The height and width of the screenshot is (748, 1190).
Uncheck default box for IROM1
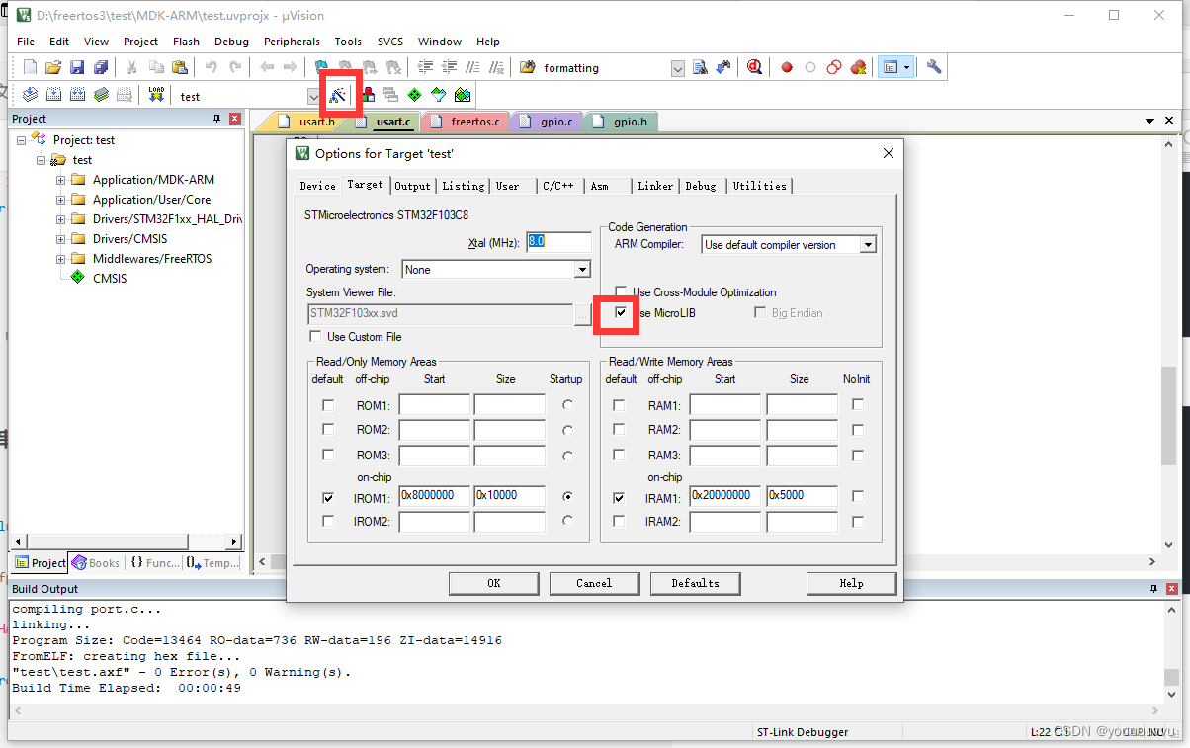point(328,498)
